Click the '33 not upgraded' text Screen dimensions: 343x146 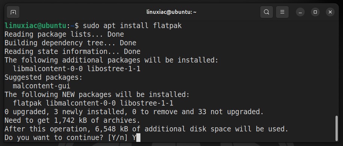coord(230,112)
